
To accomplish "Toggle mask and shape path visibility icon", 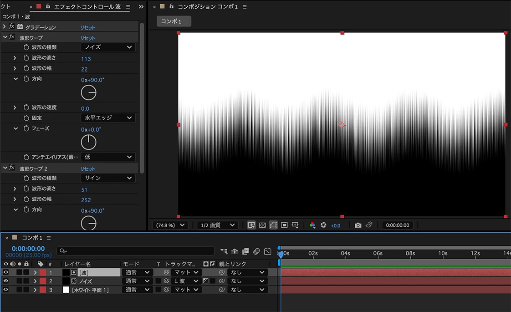I will pos(273,225).
